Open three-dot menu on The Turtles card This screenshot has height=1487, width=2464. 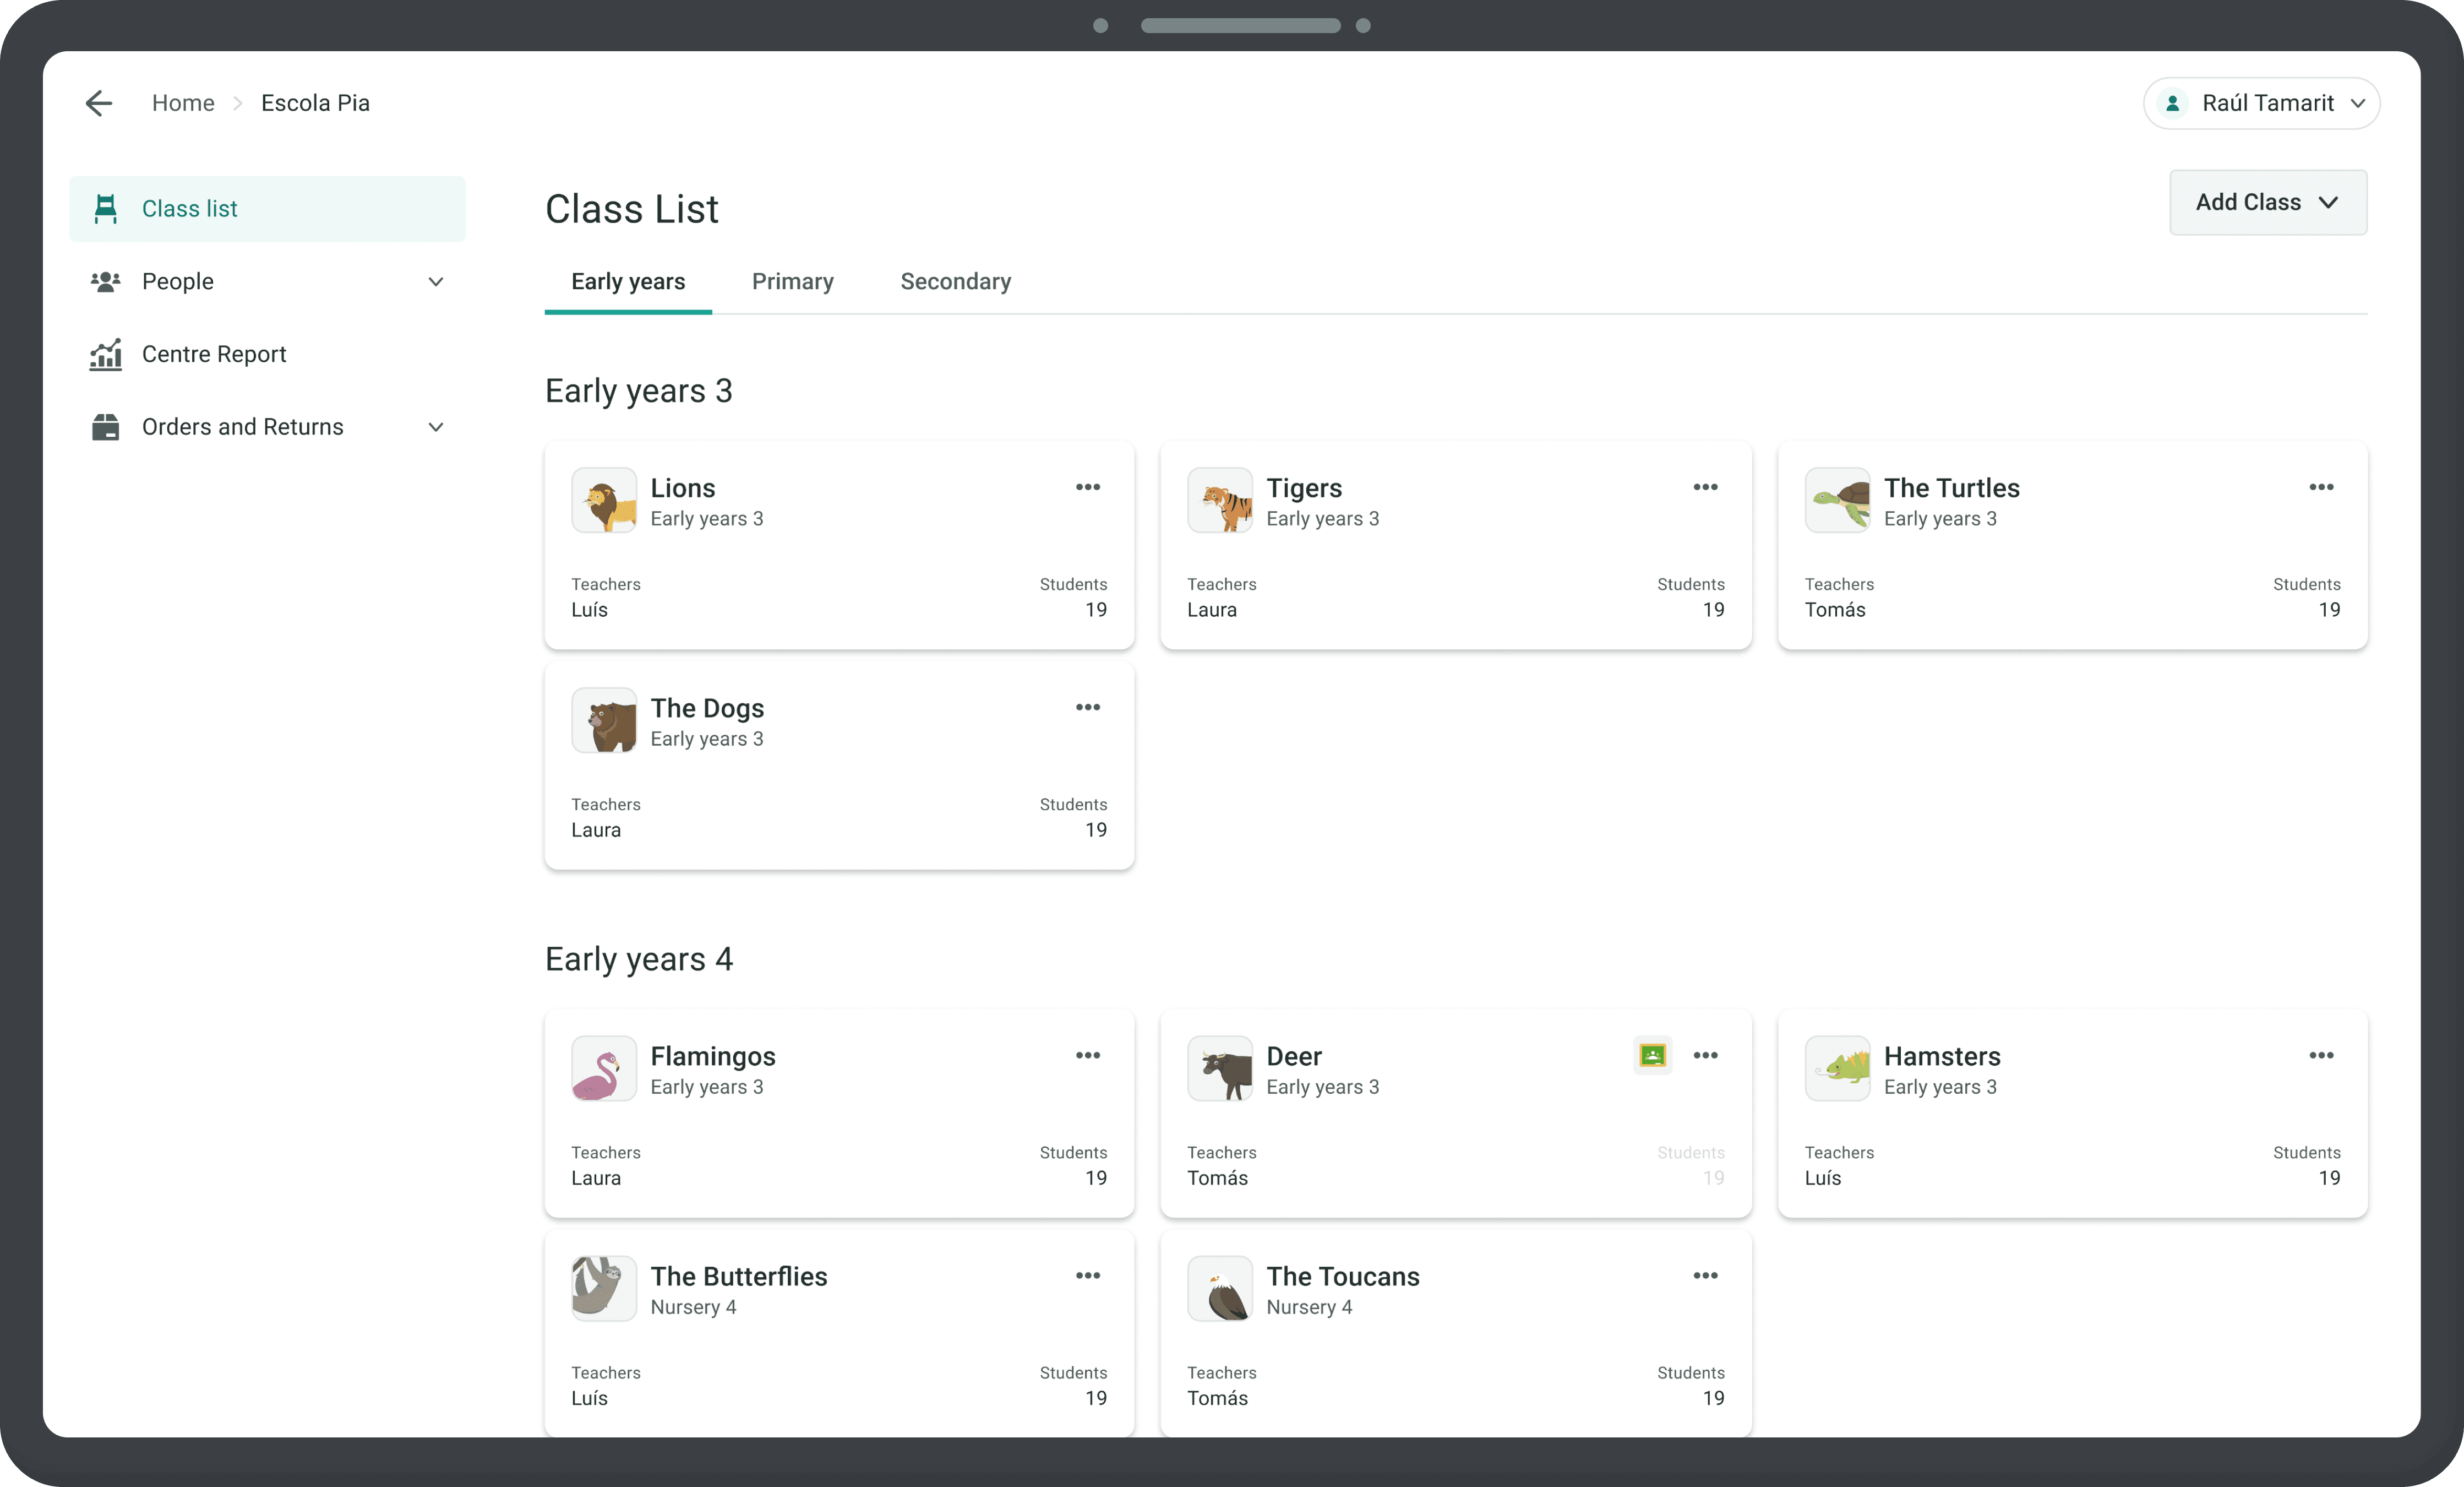(2321, 487)
